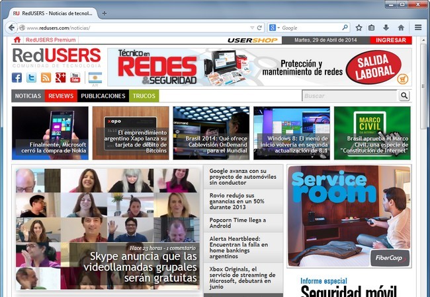Click the red home icon on RedUSERS top bar
430x297 pixels.
pyautogui.click(x=17, y=40)
